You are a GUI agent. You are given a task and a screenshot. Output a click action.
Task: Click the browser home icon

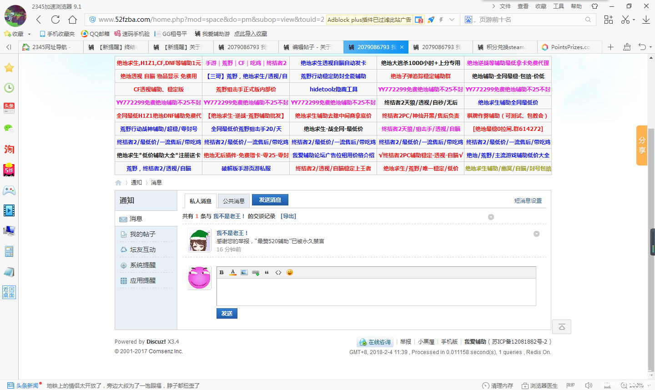(x=73, y=20)
